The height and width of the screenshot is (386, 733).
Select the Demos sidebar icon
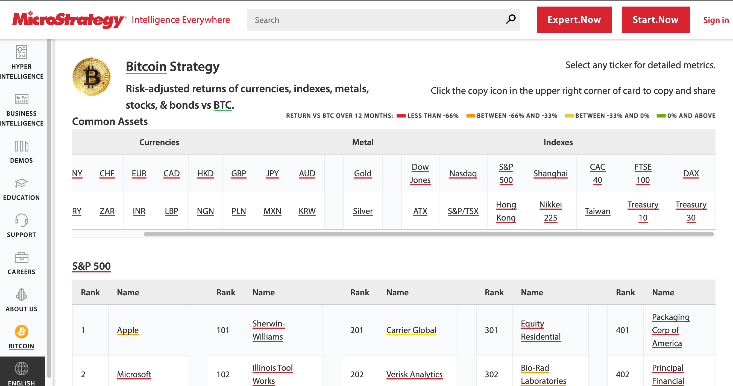pyautogui.click(x=21, y=146)
